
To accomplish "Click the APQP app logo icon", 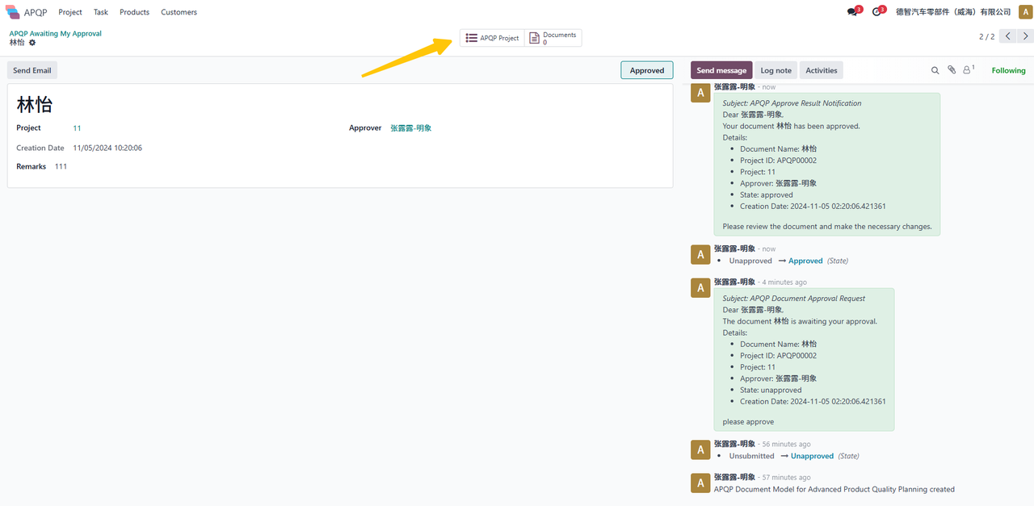I will (x=12, y=12).
